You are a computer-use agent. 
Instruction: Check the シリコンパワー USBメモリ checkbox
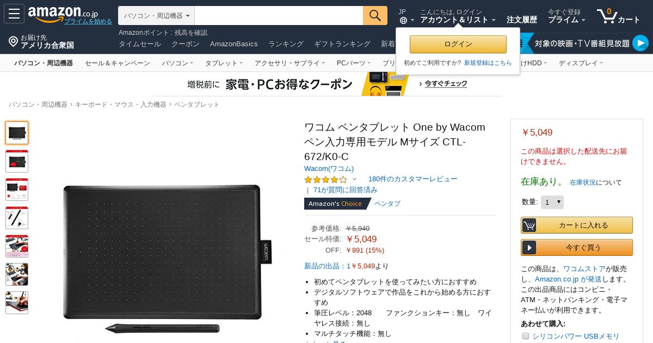click(526, 336)
